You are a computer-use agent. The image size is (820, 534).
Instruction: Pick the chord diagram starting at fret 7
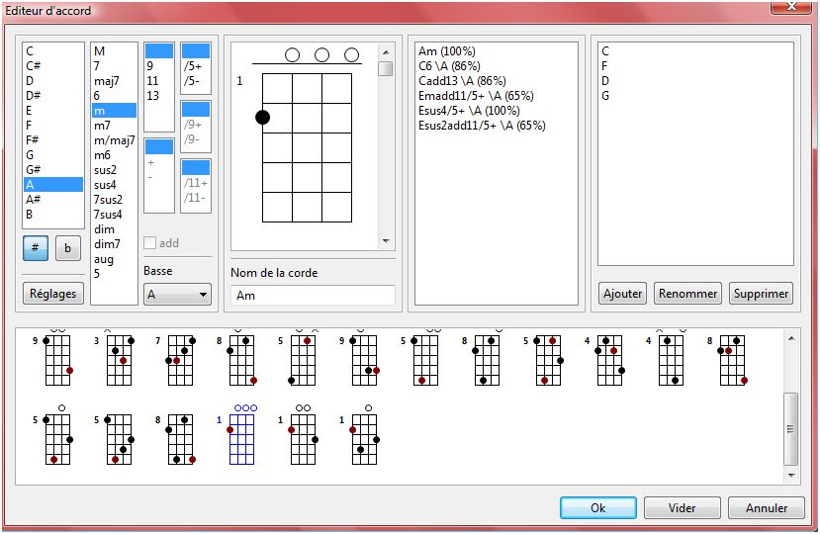[180, 361]
